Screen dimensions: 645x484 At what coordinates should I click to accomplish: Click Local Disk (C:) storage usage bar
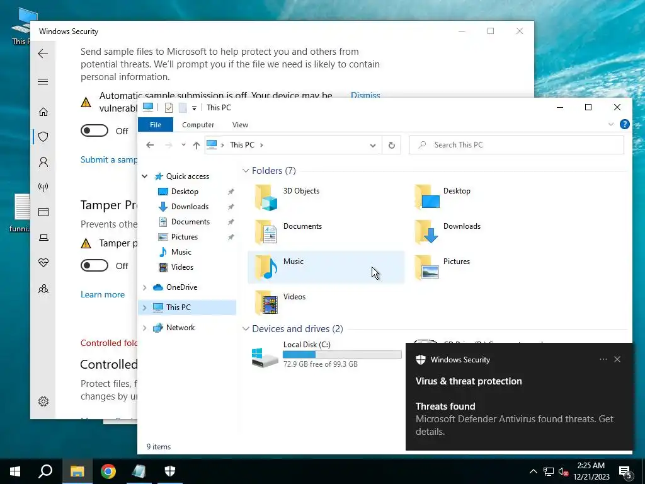pos(342,354)
